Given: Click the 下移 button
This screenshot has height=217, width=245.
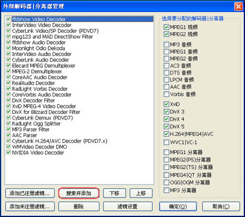Looking at the screenshot, I should pyautogui.click(x=115, y=193).
